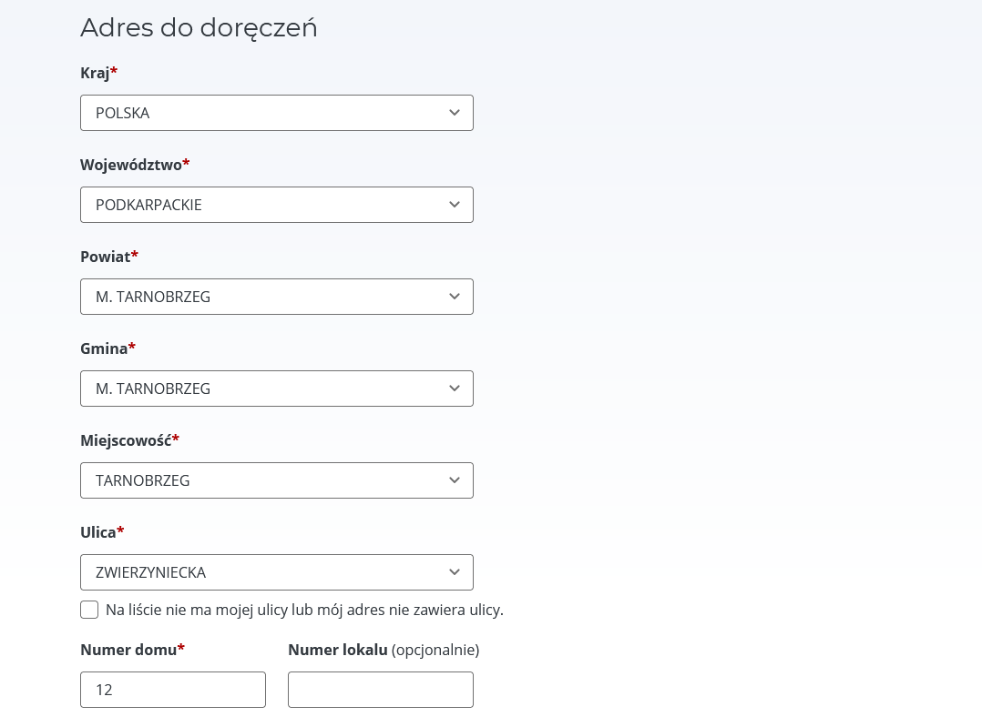982x727 pixels.
Task: Click the chevron arrow in the Powiat field
Action: 454,297
